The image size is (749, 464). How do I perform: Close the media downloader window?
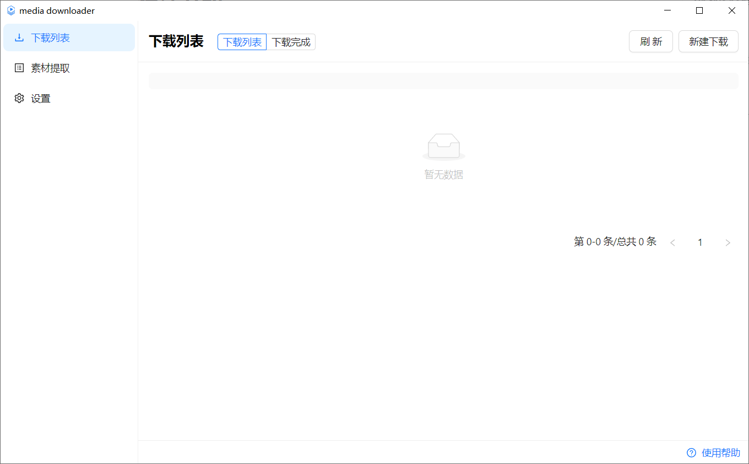click(732, 10)
